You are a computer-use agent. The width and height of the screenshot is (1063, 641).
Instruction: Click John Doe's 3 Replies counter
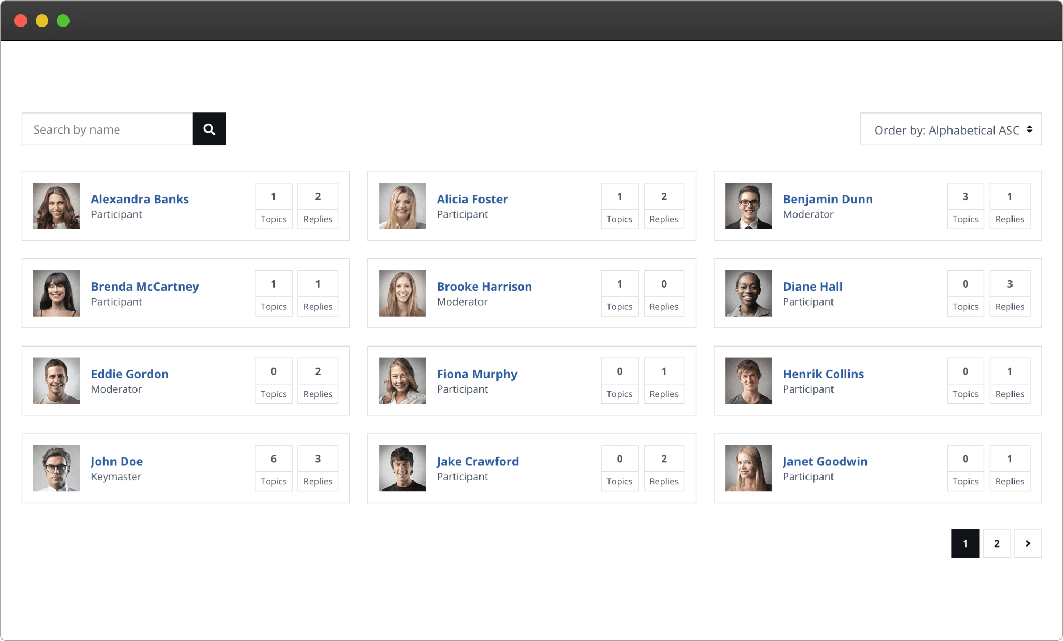tap(318, 468)
